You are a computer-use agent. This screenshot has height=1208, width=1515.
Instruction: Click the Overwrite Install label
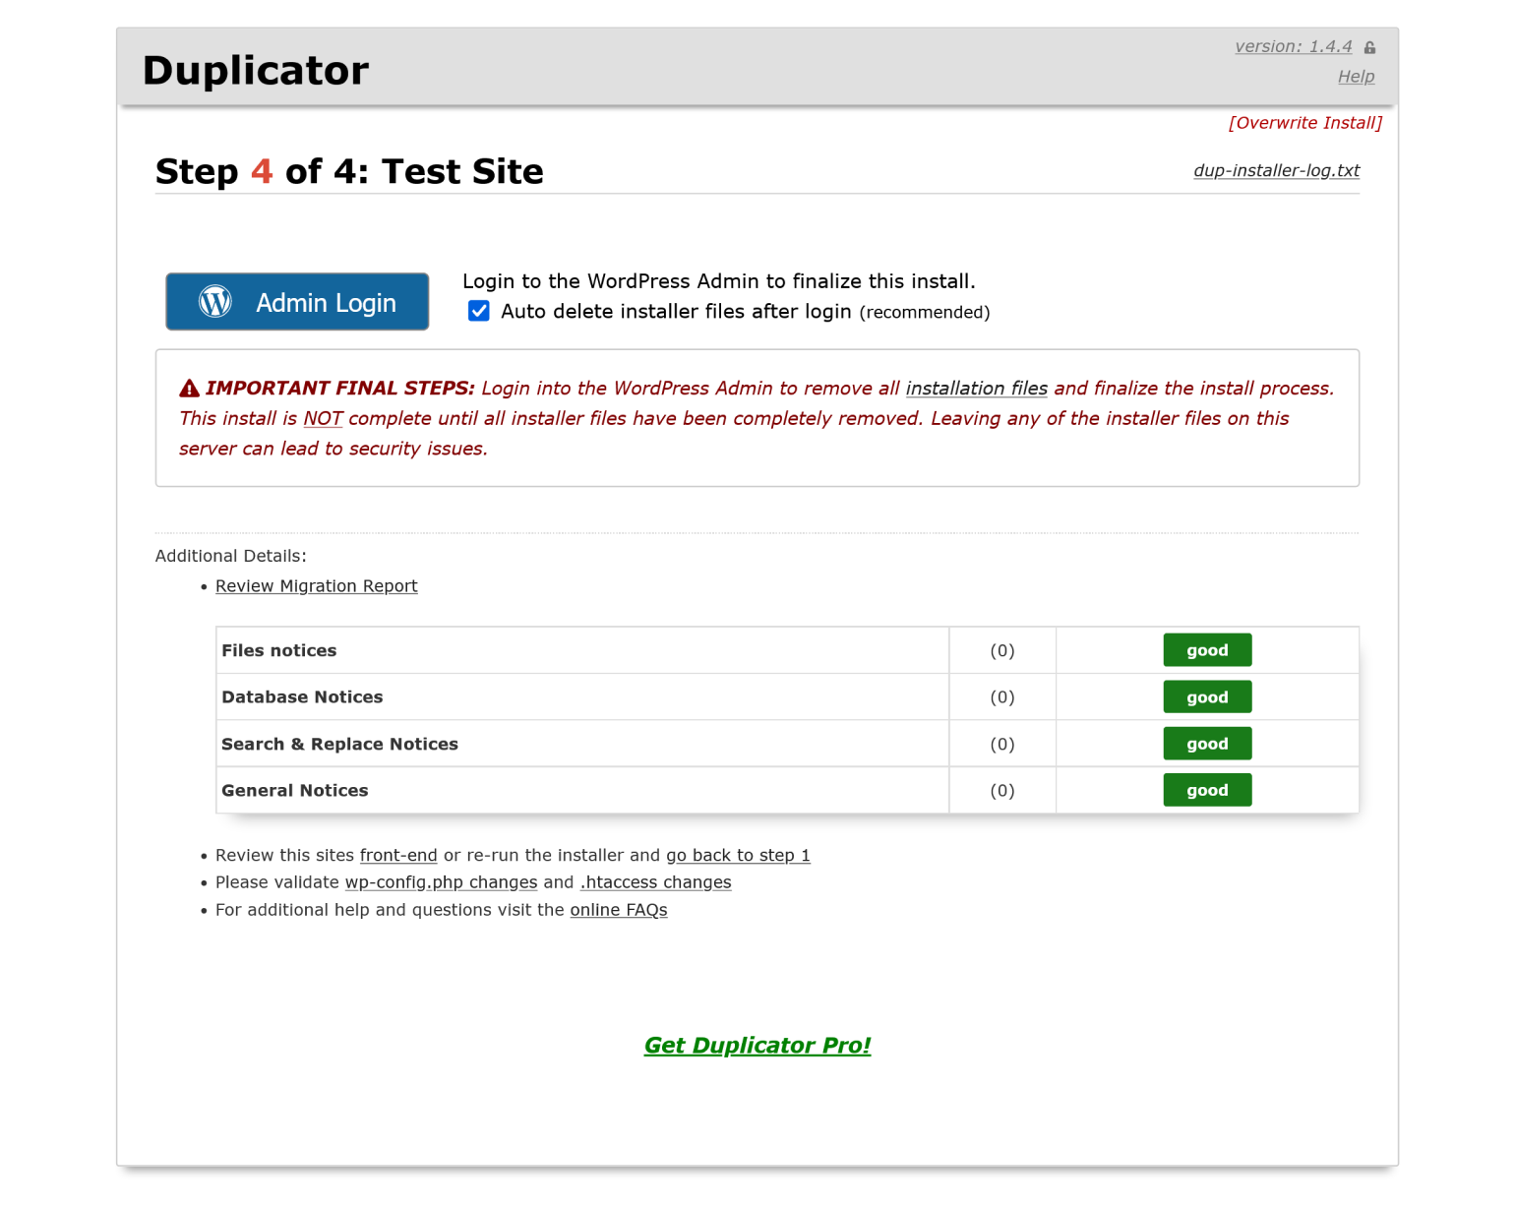point(1305,123)
